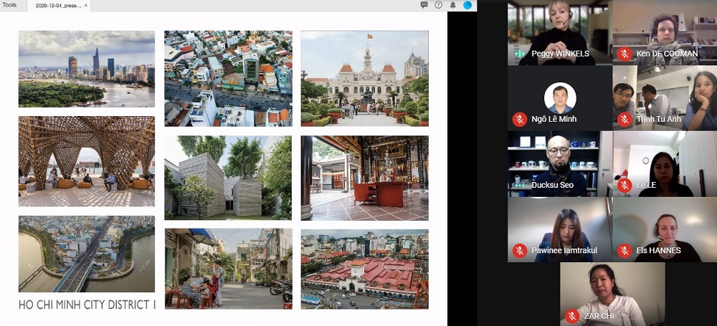The height and width of the screenshot is (326, 717).
Task: Click ZAR CHI's muted microphone icon
Action: coord(572,316)
